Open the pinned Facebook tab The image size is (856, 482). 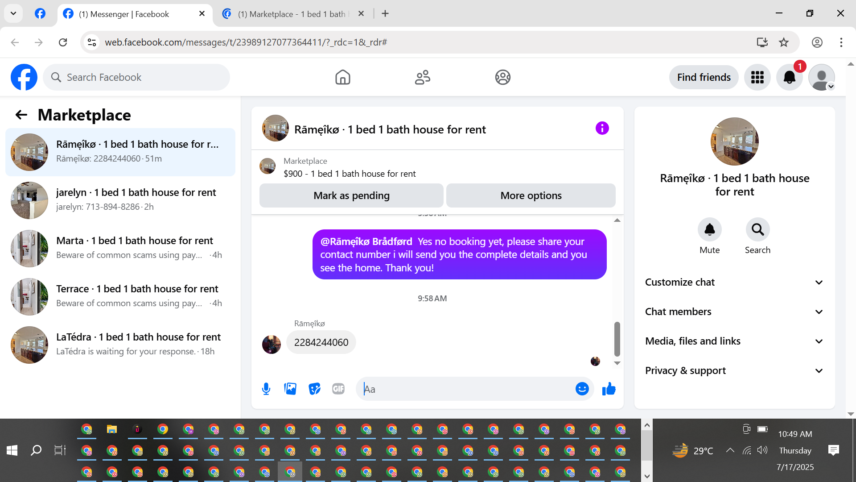click(40, 14)
